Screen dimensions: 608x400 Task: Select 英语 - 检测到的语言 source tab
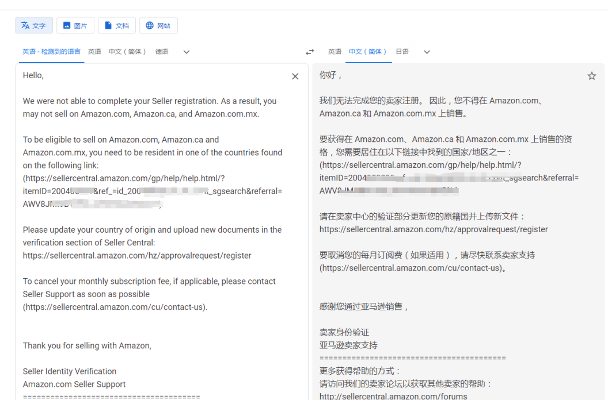pos(51,52)
